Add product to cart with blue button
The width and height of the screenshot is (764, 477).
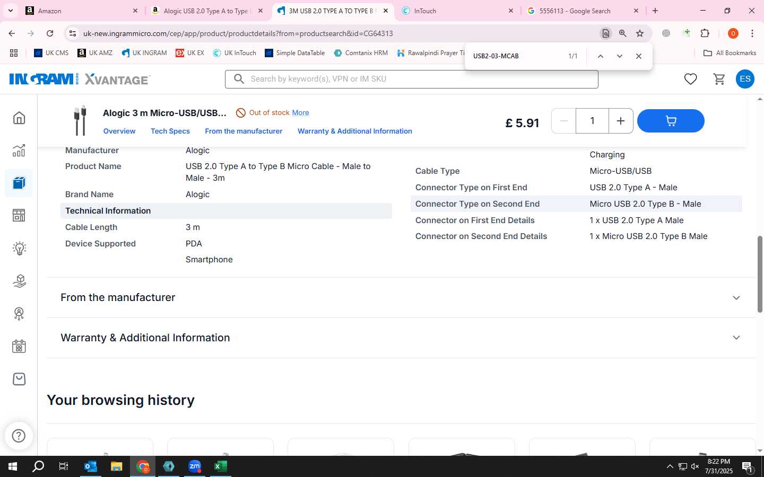point(671,121)
